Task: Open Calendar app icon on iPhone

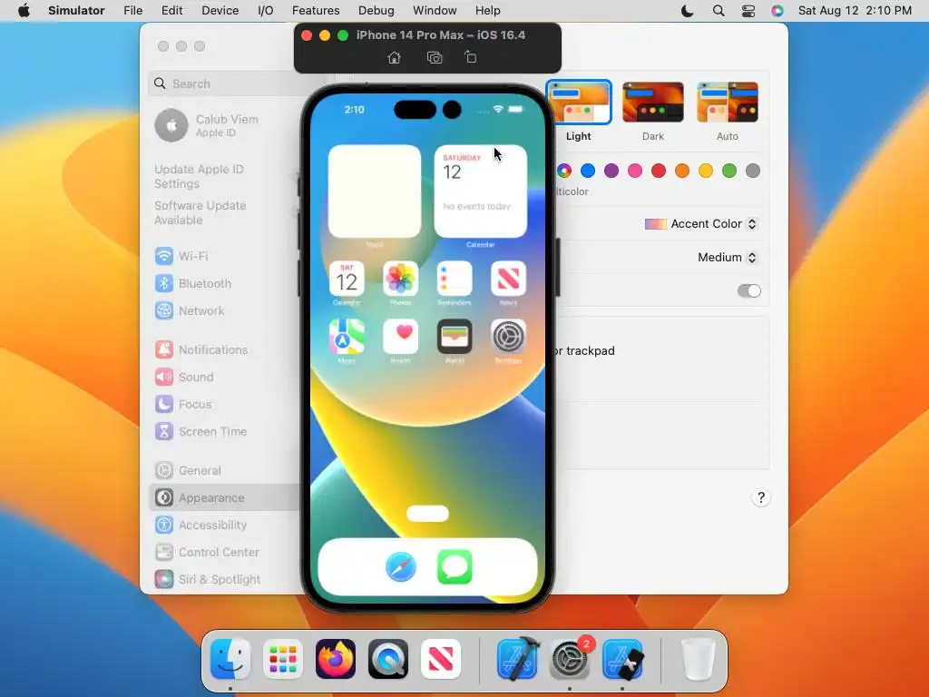Action: tap(347, 279)
